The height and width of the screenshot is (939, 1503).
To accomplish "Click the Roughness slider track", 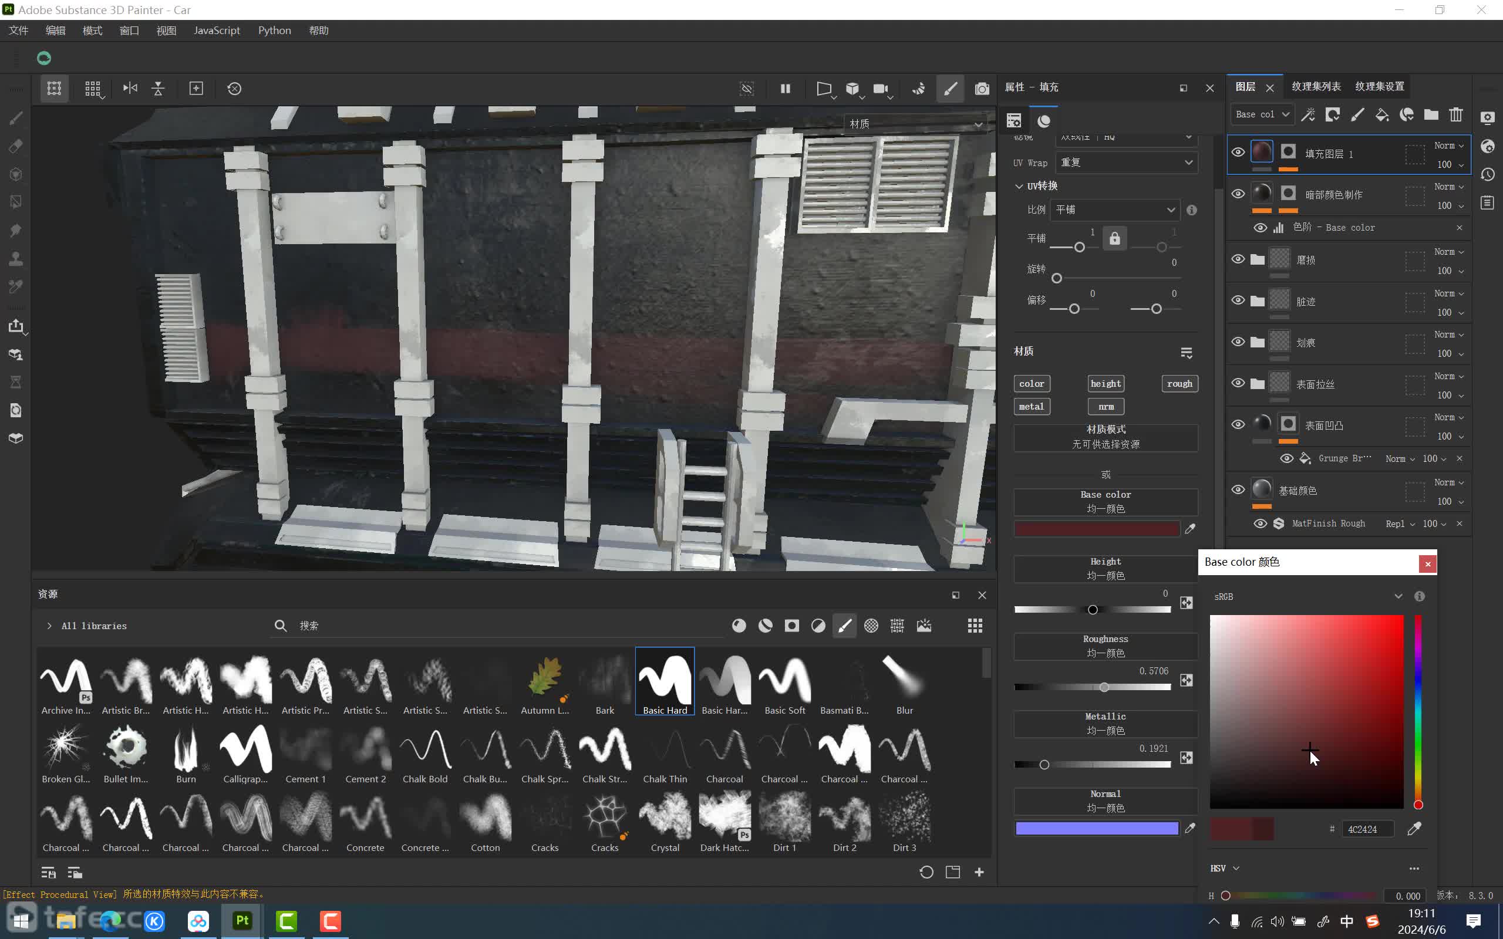I will coord(1093,687).
